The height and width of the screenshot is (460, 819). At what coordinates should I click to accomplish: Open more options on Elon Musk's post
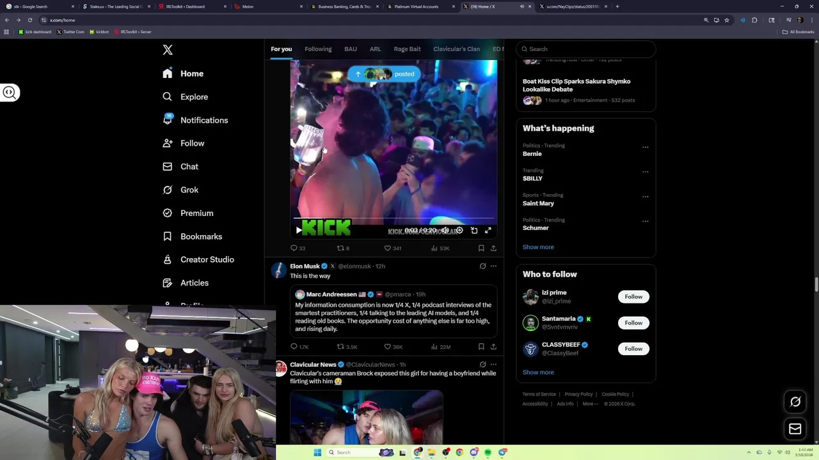(493, 266)
